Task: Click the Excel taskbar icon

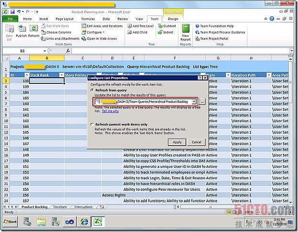Action: (98, 222)
